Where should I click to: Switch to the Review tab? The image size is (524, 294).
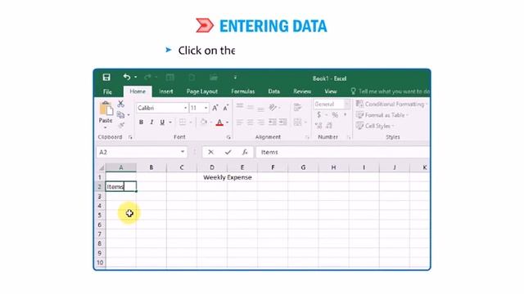pos(302,91)
